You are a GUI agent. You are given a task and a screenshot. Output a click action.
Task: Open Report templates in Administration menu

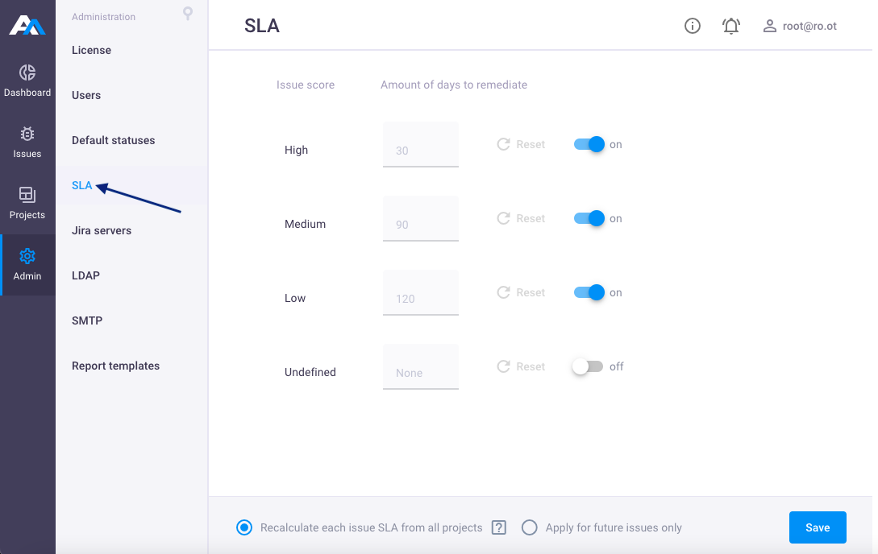click(115, 366)
